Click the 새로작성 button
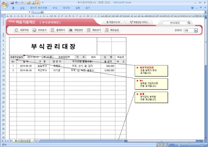208x147 pixels. [22, 30]
